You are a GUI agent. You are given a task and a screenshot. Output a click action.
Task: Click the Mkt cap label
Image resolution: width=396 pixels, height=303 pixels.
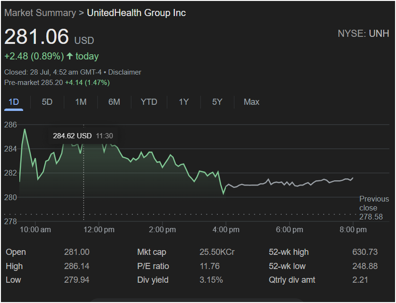pos(152,252)
